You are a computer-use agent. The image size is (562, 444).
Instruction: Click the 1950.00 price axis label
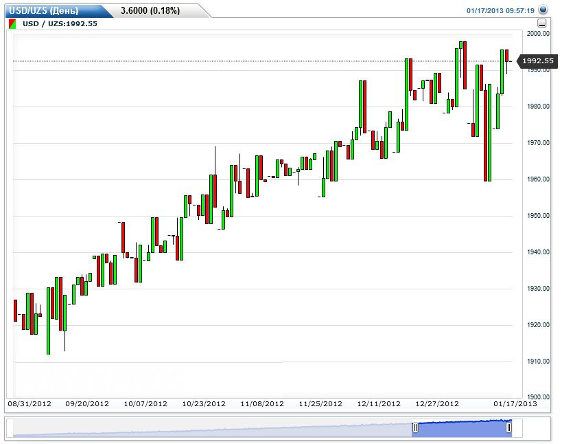[x=538, y=216]
